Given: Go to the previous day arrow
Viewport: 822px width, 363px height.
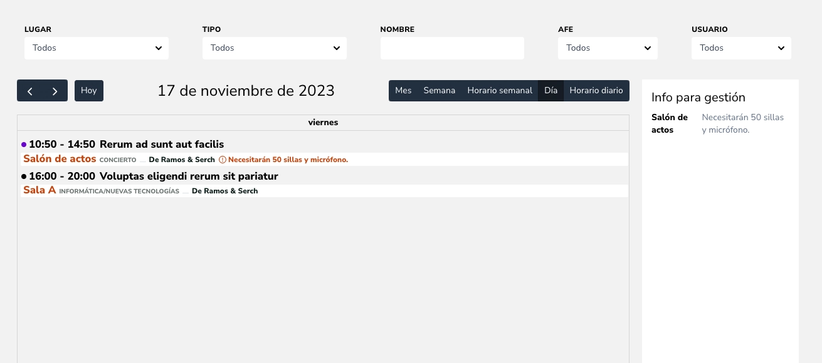Looking at the screenshot, I should [29, 91].
